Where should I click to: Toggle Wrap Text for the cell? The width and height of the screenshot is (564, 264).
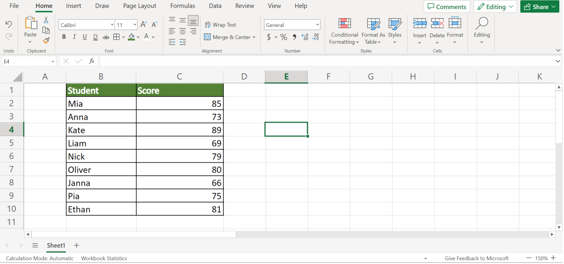click(x=220, y=25)
